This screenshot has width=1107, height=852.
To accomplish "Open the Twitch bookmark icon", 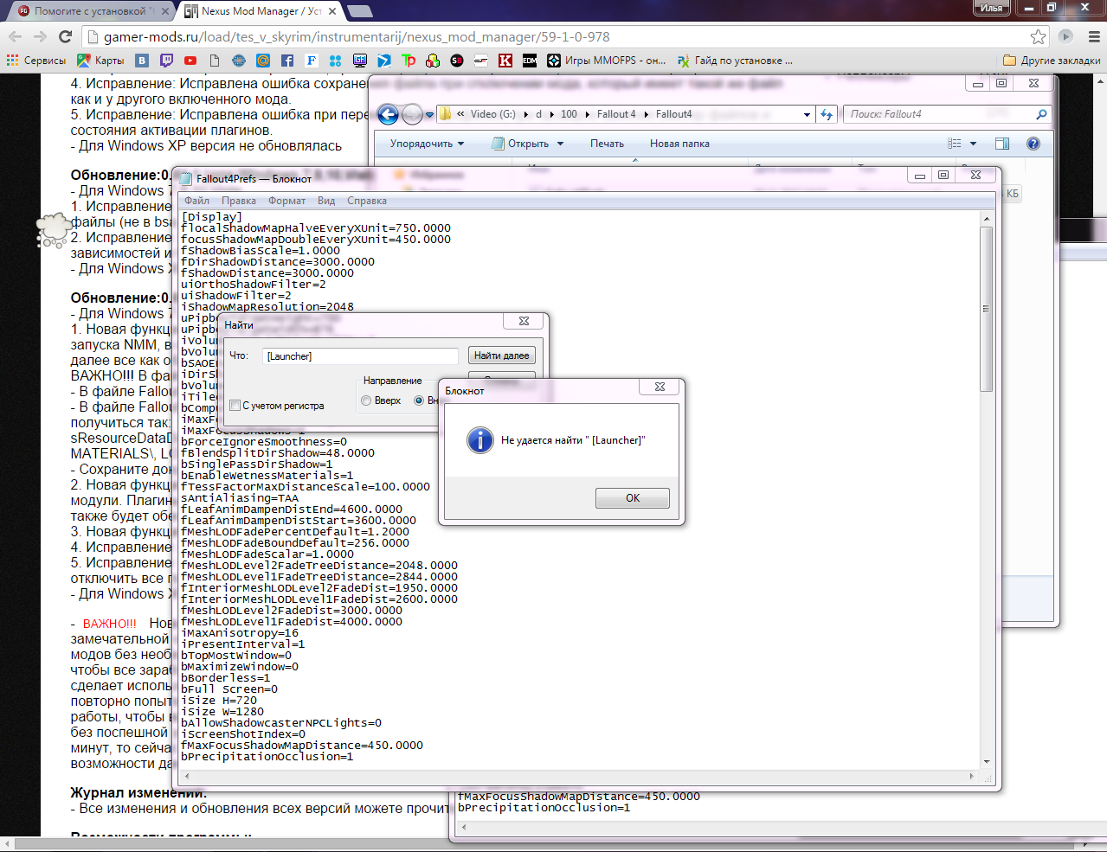I will pyautogui.click(x=166, y=61).
